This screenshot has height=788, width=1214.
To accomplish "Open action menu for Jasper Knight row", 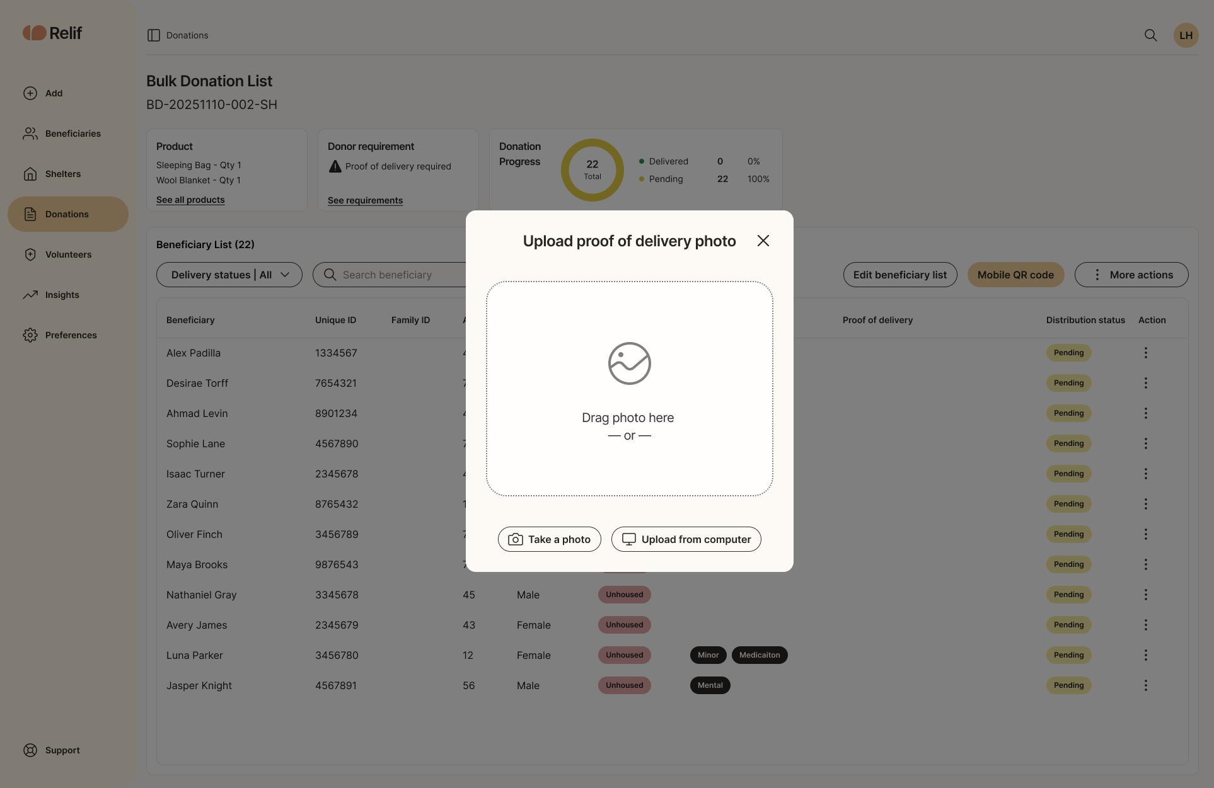I will [1145, 685].
